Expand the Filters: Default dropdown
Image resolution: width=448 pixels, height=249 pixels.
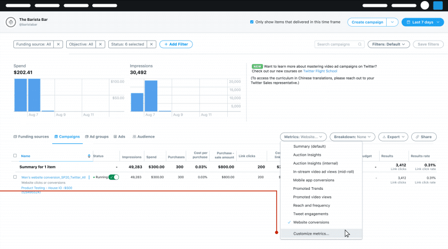coord(389,44)
